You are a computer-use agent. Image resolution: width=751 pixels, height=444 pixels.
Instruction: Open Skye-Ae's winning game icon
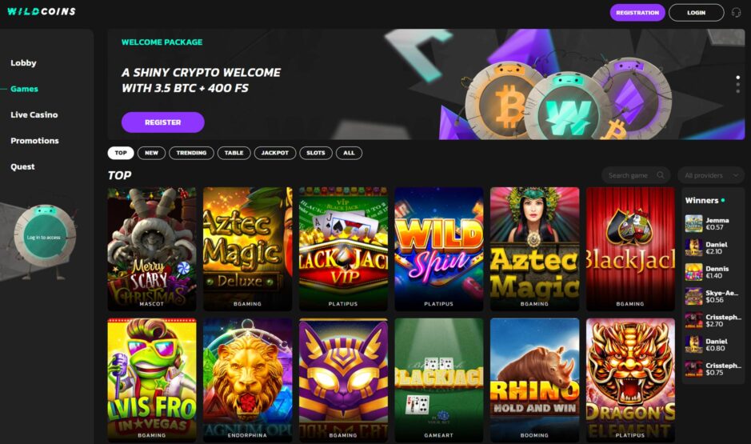(x=693, y=297)
